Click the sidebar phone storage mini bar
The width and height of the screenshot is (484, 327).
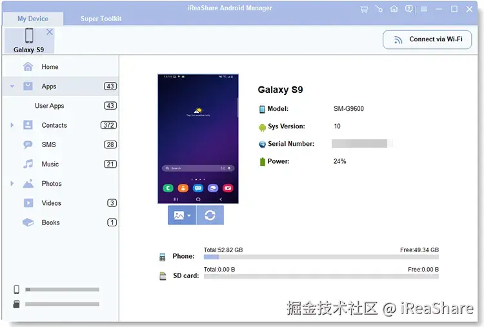click(x=62, y=290)
